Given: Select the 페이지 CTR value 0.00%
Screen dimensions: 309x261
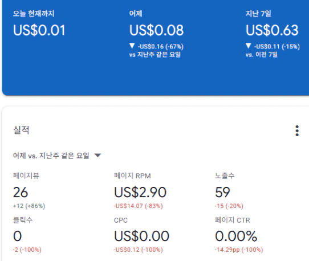Looking at the screenshot, I should [x=236, y=236].
